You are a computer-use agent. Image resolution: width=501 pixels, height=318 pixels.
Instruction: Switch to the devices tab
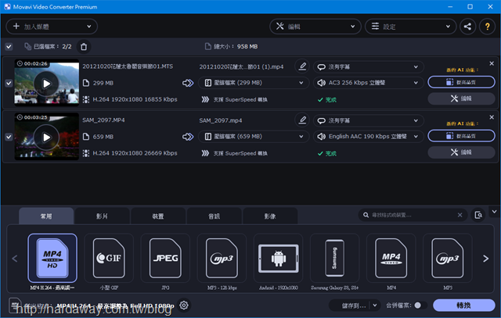pyautogui.click(x=158, y=216)
